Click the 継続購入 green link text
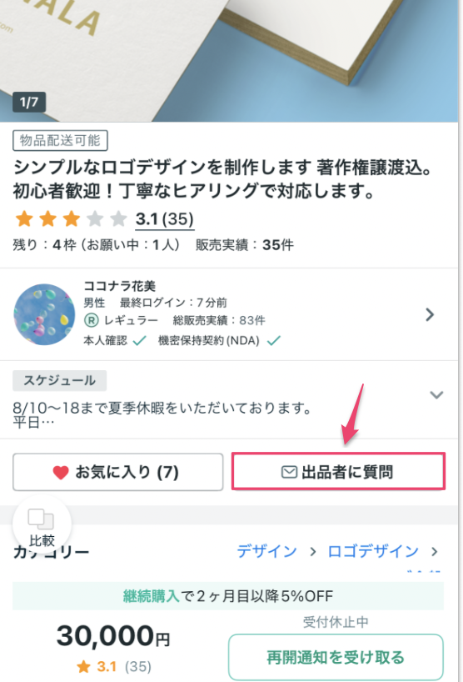This screenshot has width=463, height=682. [152, 596]
